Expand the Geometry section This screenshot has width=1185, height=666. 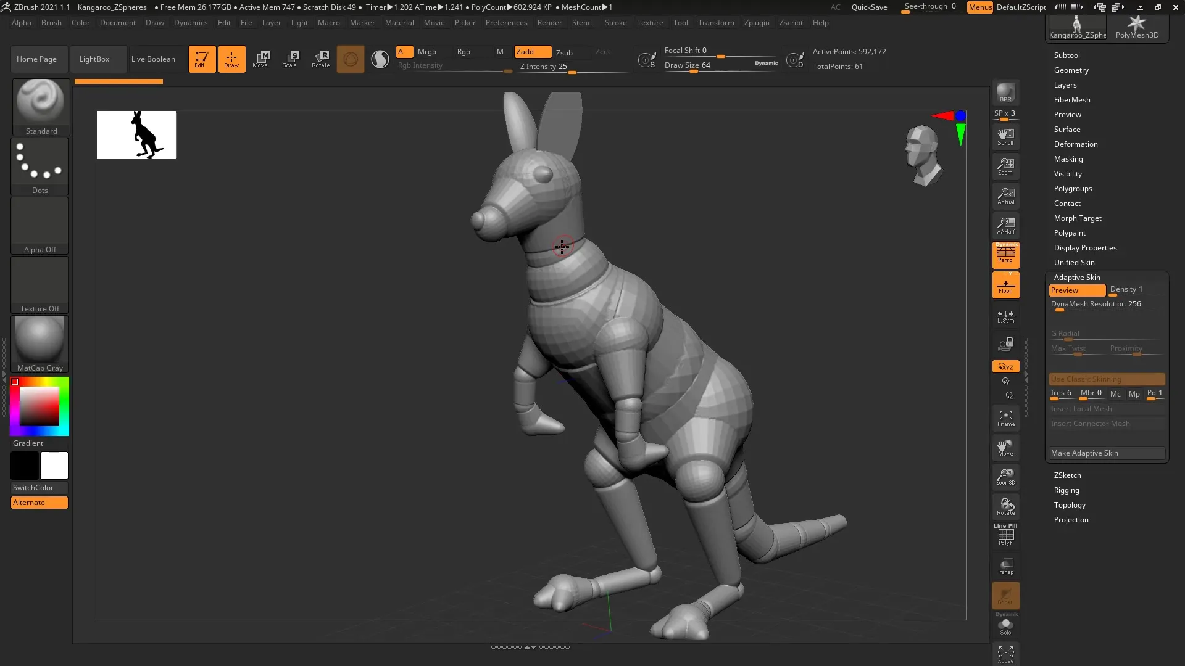tap(1071, 70)
